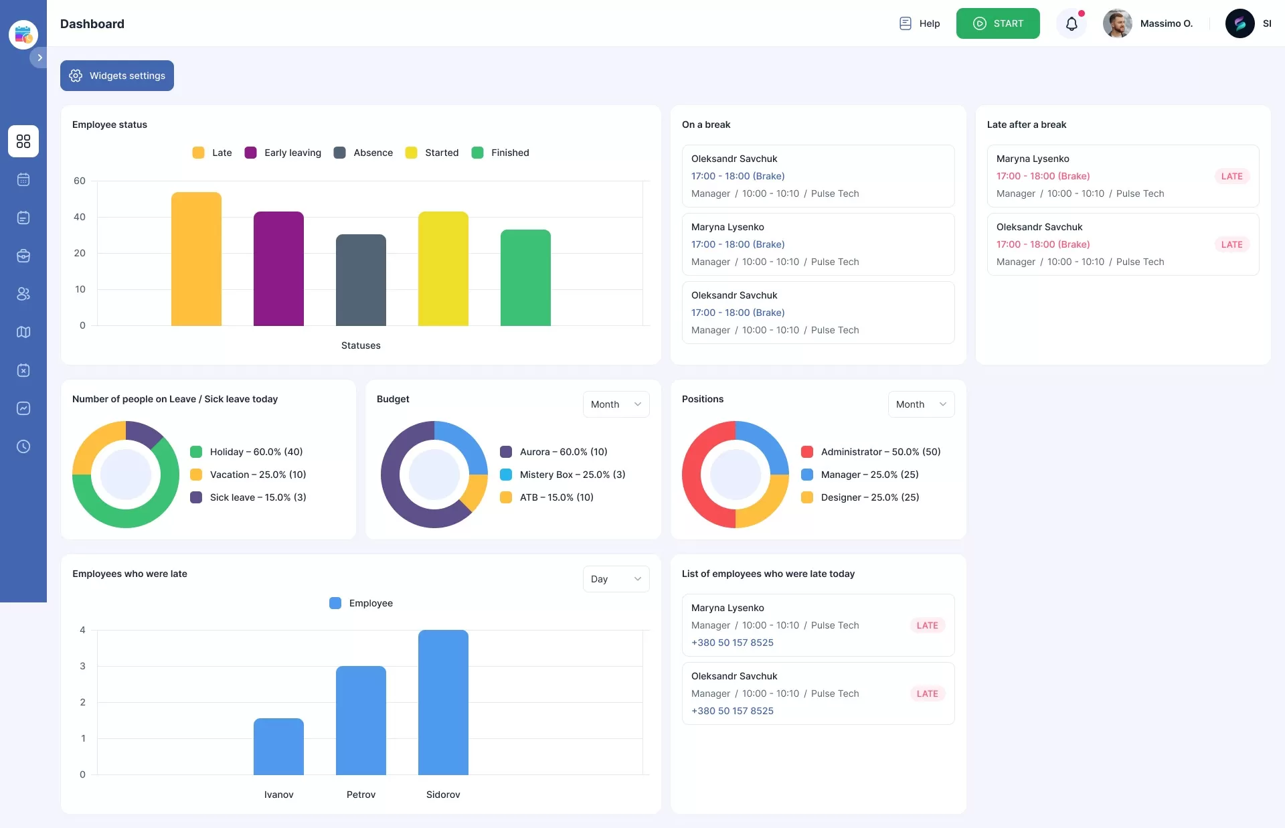1285x828 pixels.
Task: Toggle the Employee legend in late chart
Action: pyautogui.click(x=361, y=603)
